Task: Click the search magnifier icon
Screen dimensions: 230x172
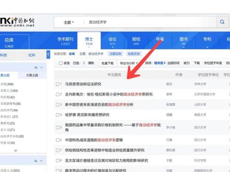Action: (x=222, y=22)
